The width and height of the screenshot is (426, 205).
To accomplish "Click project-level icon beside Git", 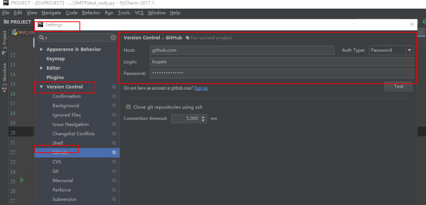I will [x=114, y=171].
